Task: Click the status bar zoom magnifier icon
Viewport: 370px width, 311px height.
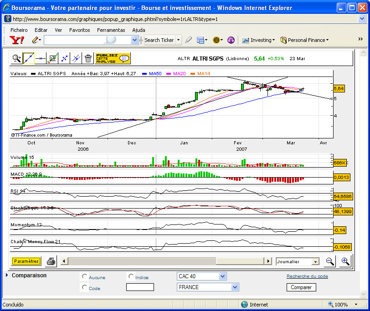Action: pyautogui.click(x=331, y=304)
